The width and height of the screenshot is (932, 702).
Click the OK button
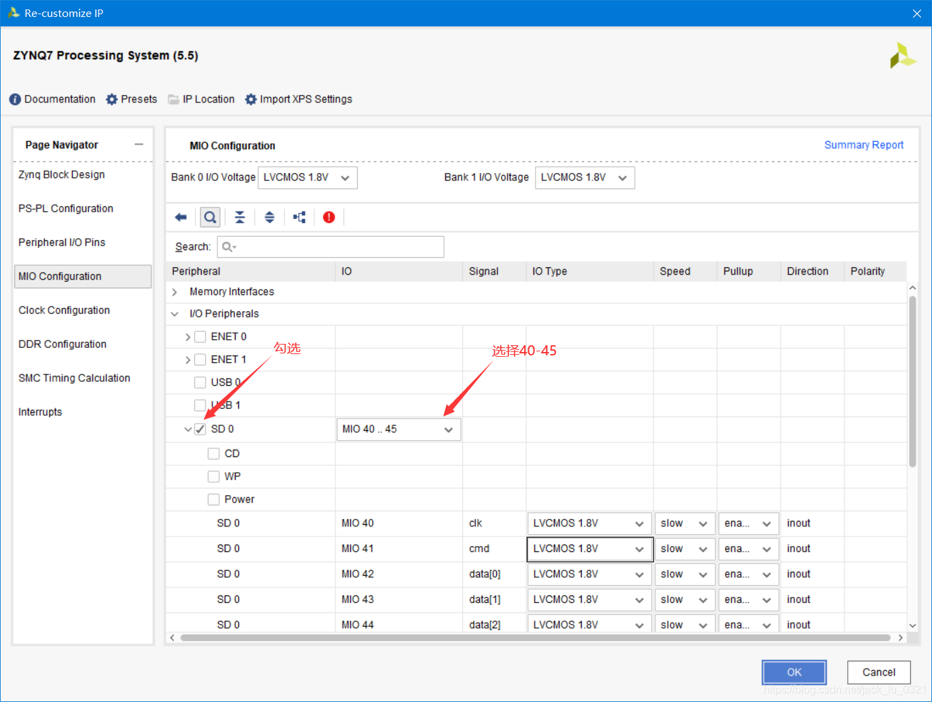[794, 672]
